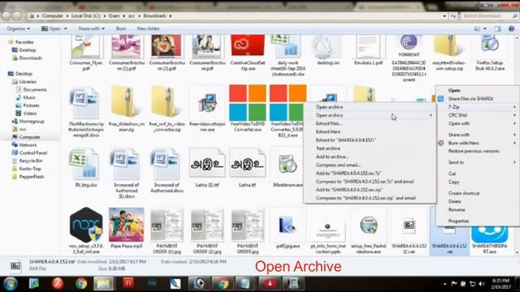This screenshot has height=292, width=520.
Task: Select the Flash actionscript tutorials docx file
Action: pos(86,103)
